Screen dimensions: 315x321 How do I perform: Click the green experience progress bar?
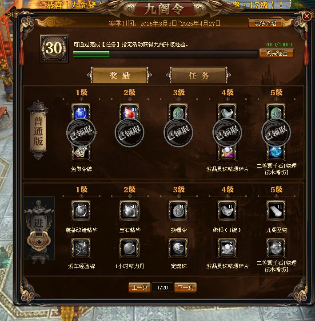(x=165, y=54)
